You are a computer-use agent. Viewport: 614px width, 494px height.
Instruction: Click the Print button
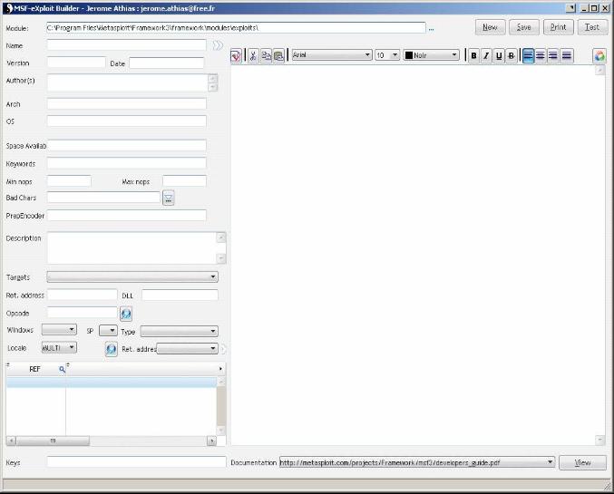[x=559, y=27]
